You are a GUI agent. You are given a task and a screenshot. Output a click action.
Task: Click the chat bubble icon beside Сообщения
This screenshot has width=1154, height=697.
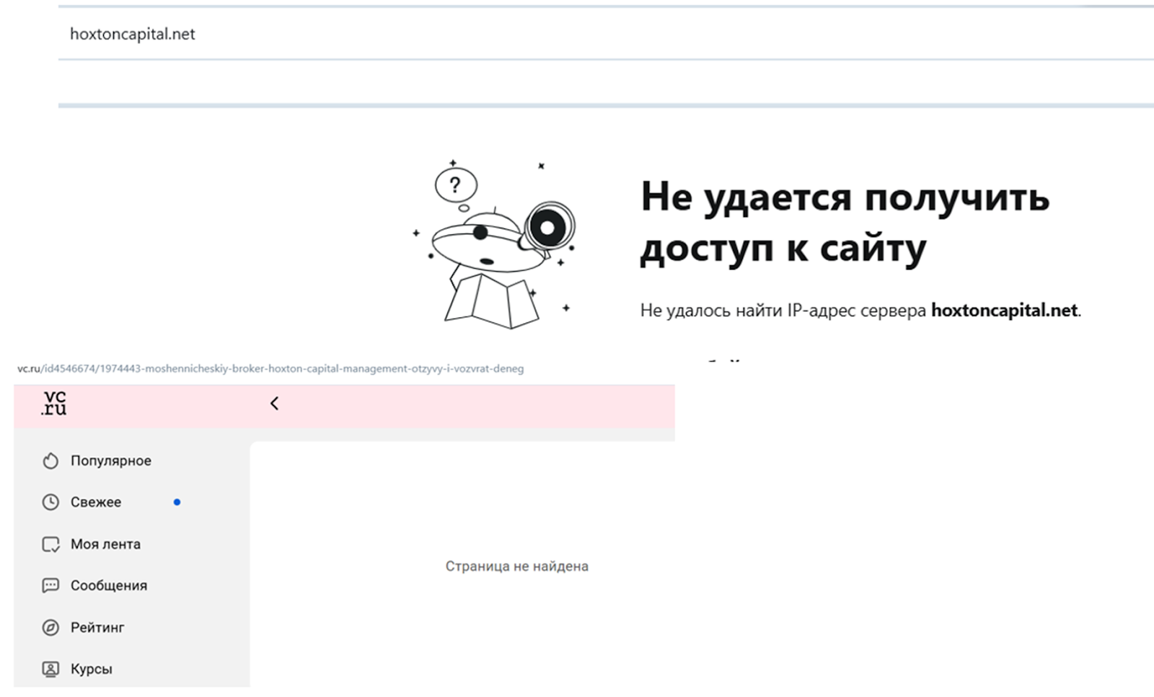(x=50, y=585)
